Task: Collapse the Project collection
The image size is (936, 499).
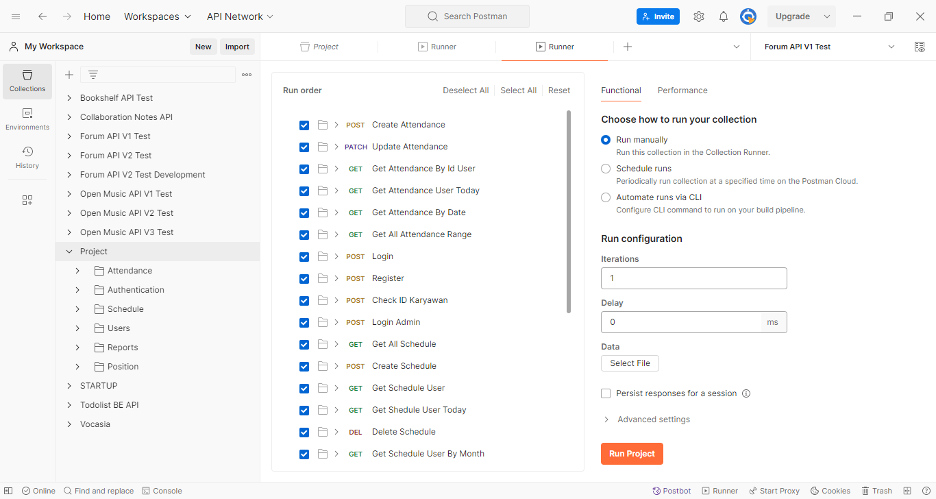Action: click(x=69, y=252)
